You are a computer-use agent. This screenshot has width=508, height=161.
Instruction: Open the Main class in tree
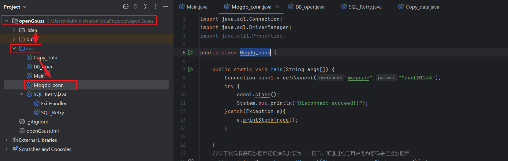tap(39, 76)
